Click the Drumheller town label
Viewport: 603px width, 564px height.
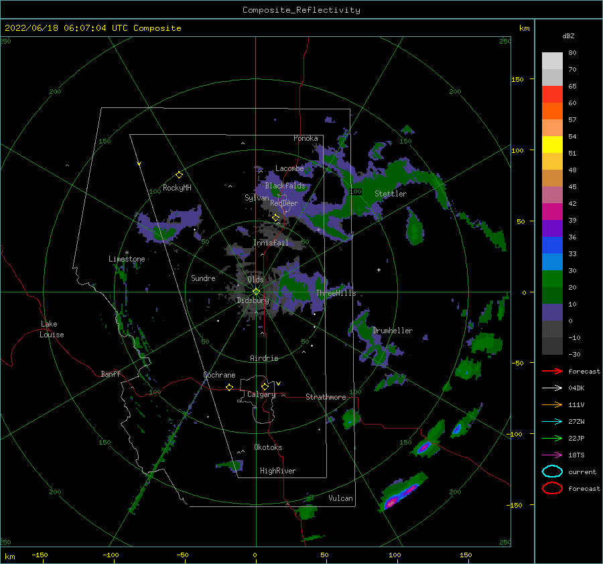[x=393, y=331]
